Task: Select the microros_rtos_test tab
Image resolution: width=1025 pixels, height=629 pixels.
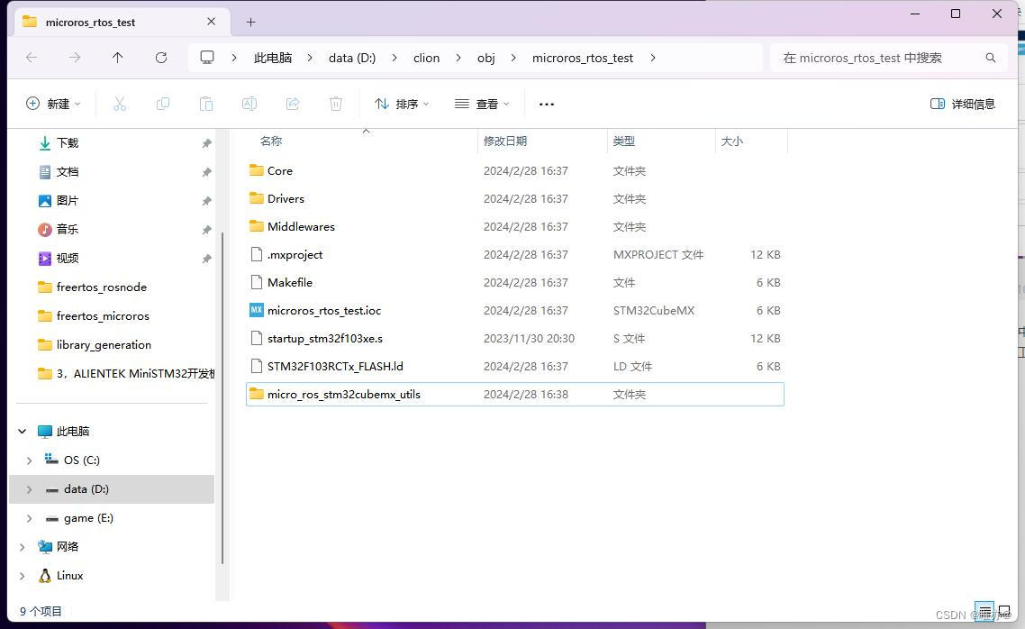Action: (121, 23)
